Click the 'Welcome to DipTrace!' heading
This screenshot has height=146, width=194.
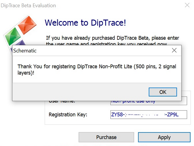click(85, 23)
